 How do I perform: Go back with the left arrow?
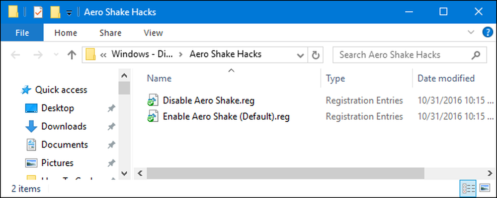coord(15,55)
